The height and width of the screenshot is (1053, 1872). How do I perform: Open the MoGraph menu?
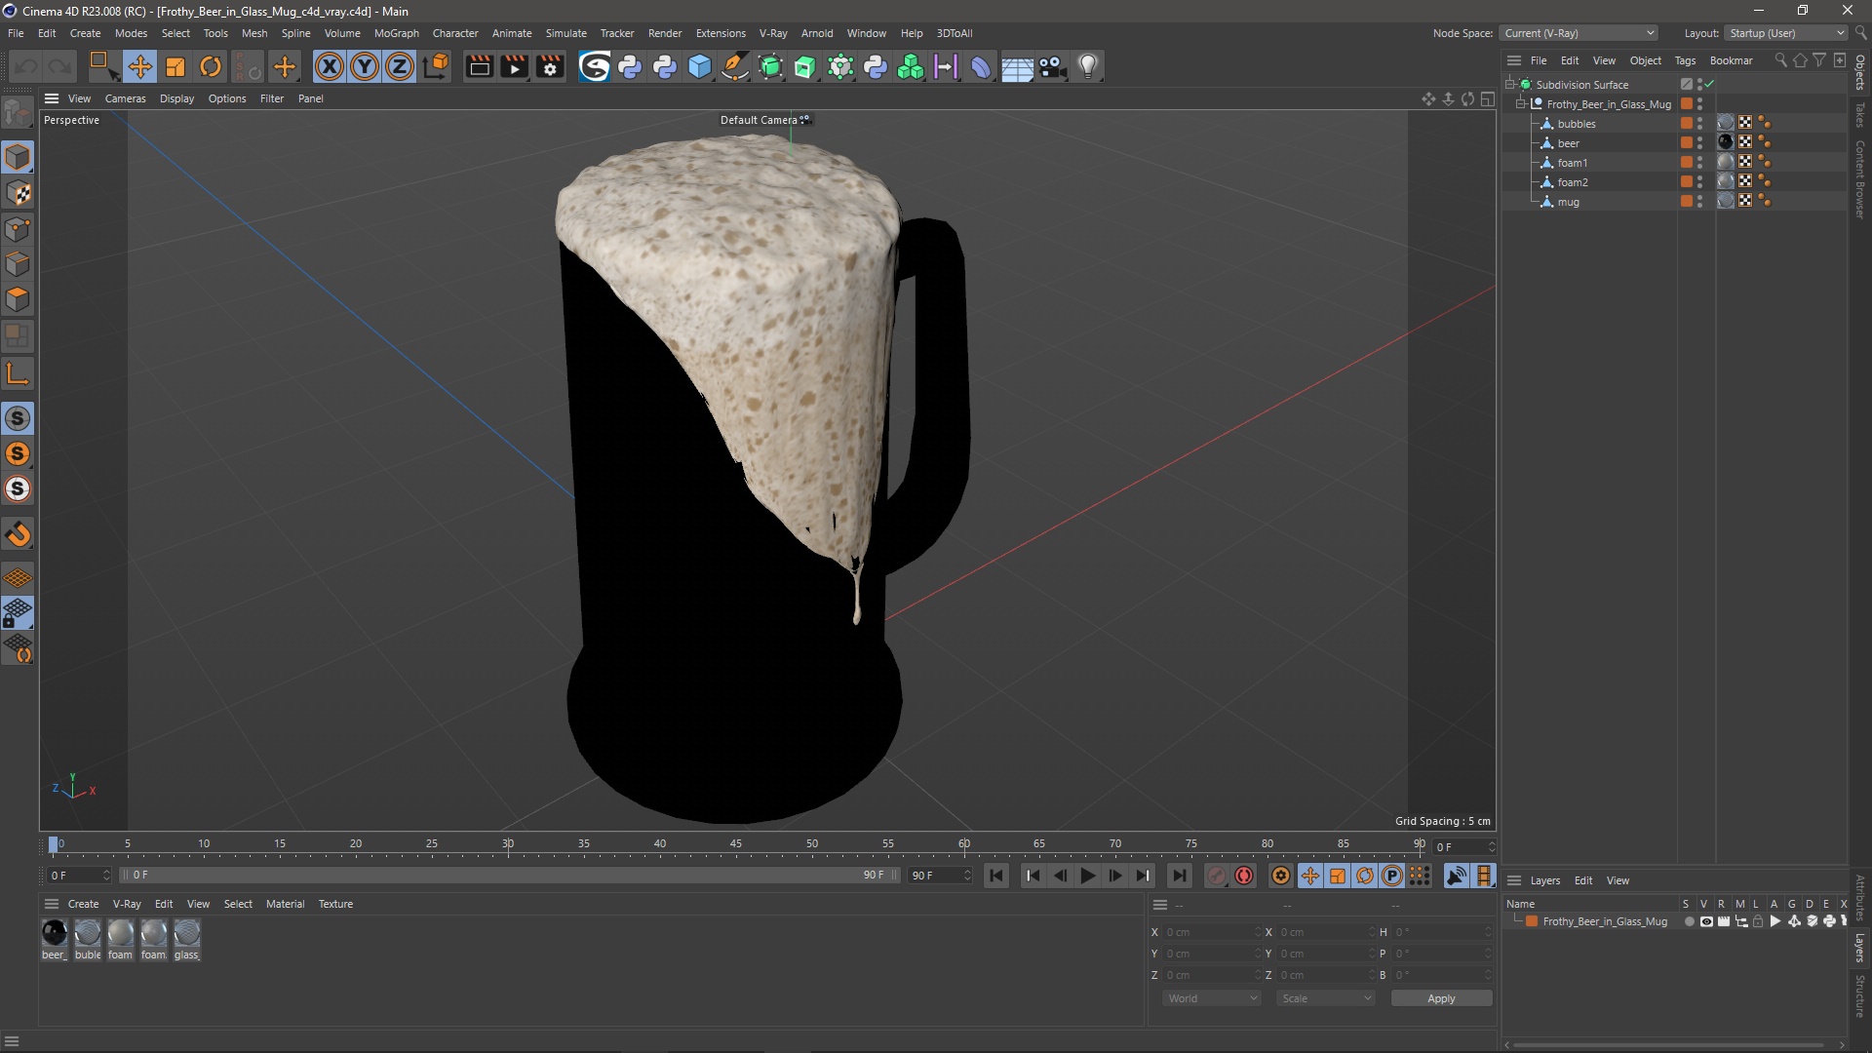tap(396, 33)
